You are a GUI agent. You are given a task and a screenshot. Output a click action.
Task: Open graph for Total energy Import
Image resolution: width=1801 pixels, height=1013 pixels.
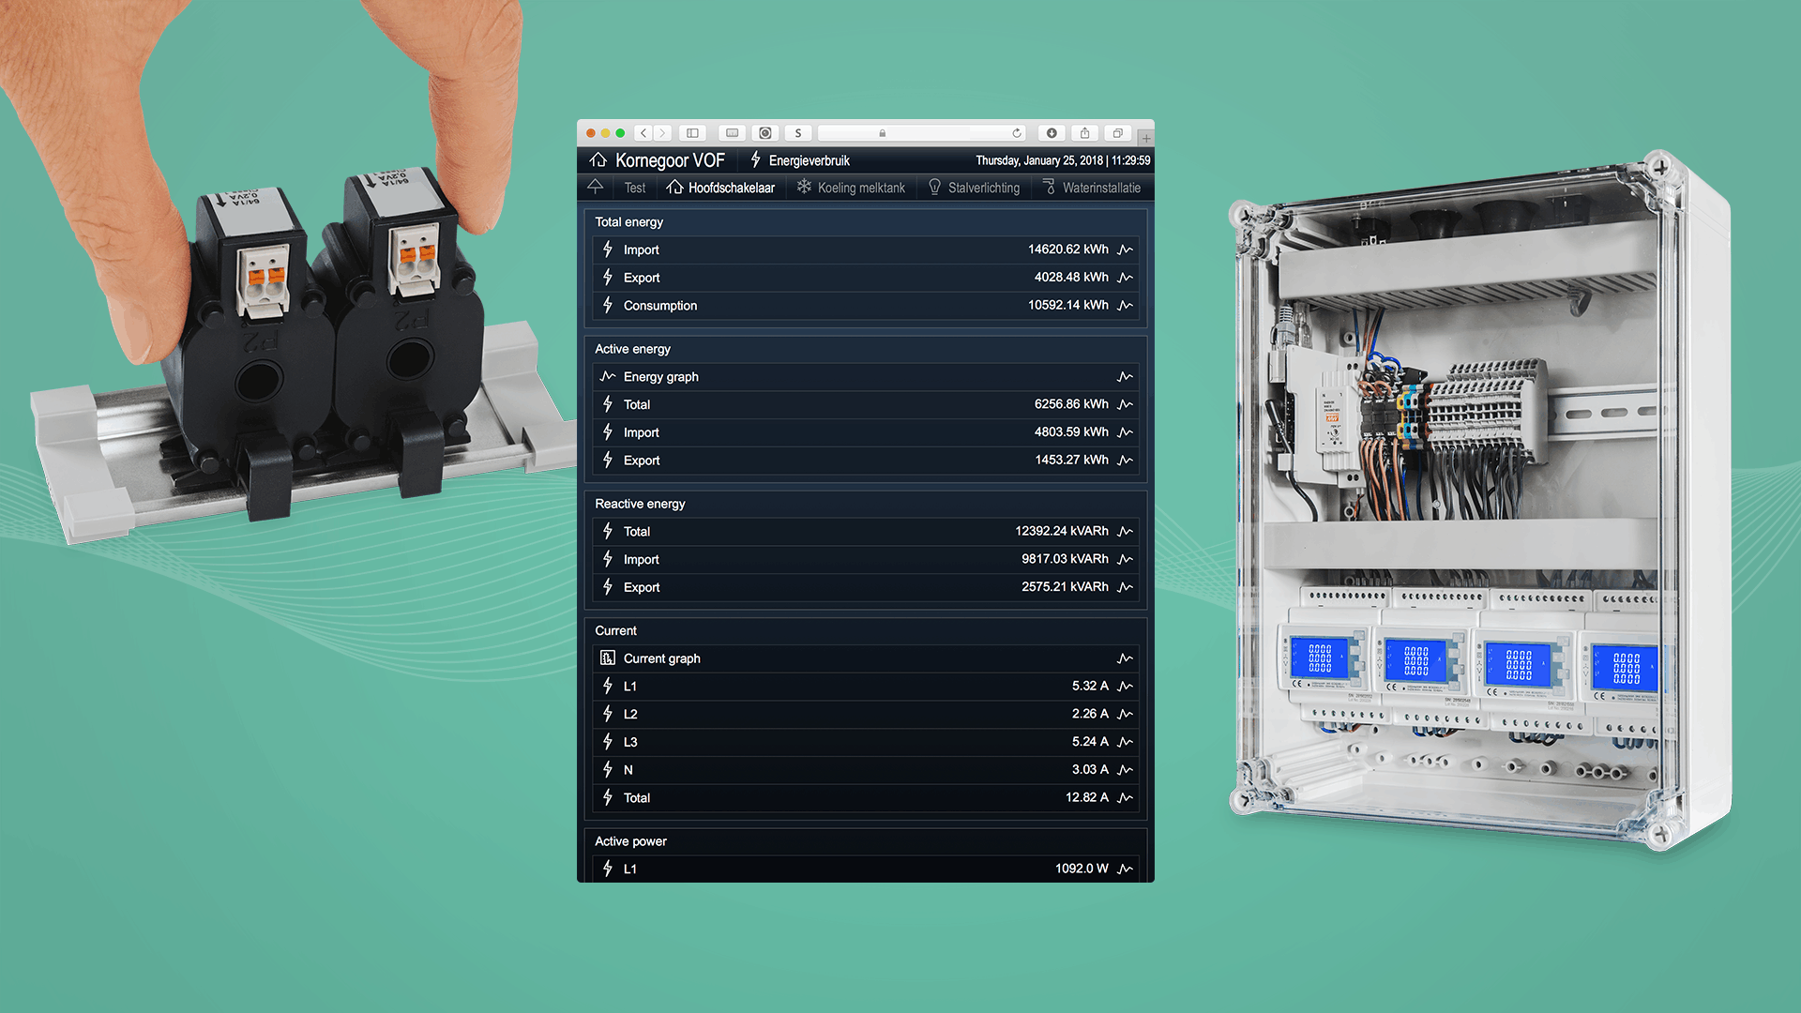coord(1126,249)
